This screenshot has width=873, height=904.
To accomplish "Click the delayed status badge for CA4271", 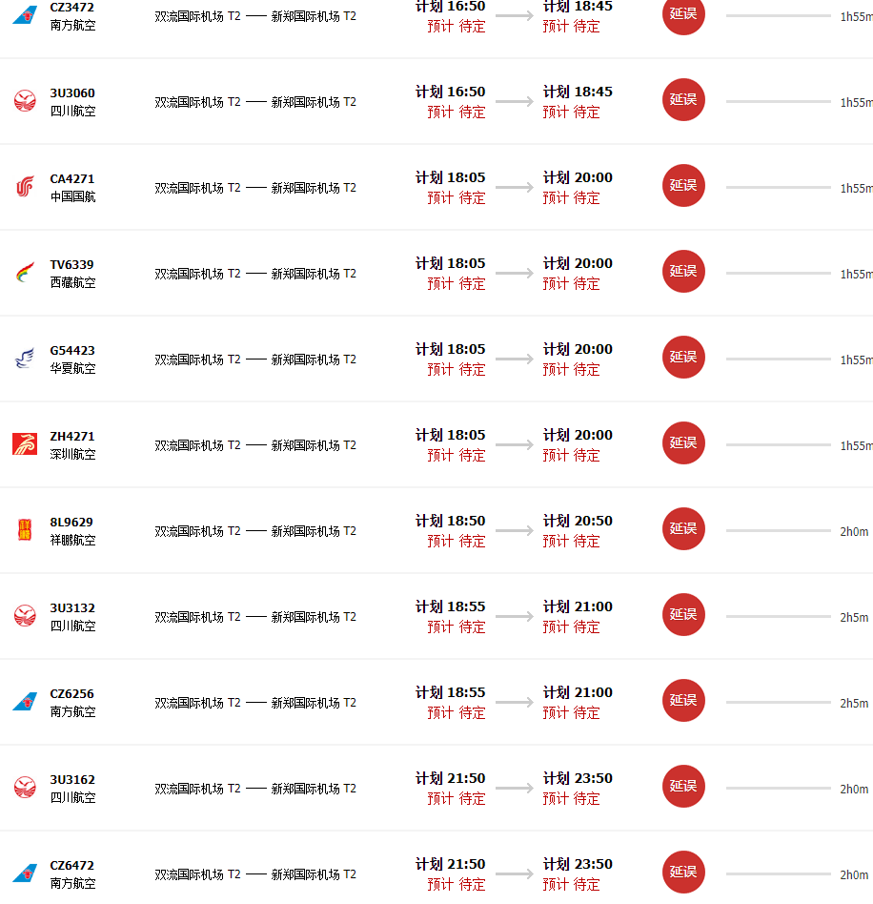I will tap(683, 186).
